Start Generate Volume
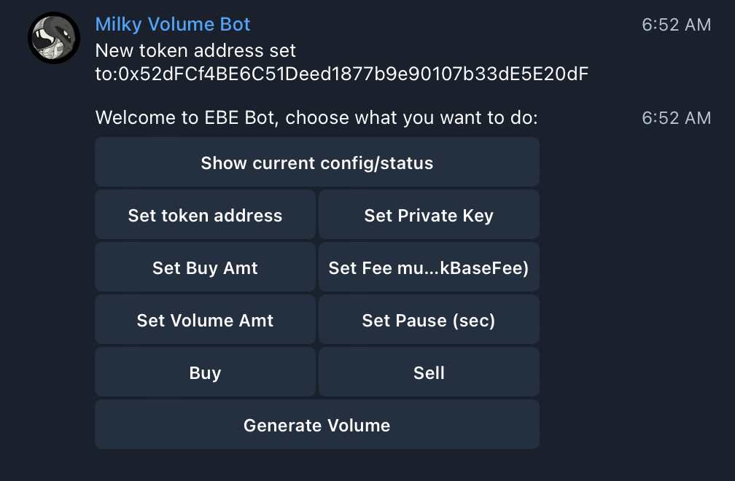The width and height of the screenshot is (735, 481). (x=317, y=425)
